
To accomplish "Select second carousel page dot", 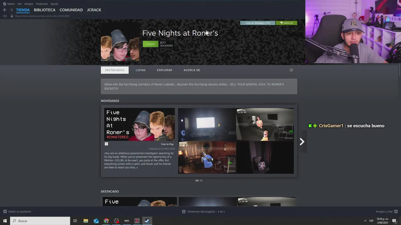I will click(201, 181).
